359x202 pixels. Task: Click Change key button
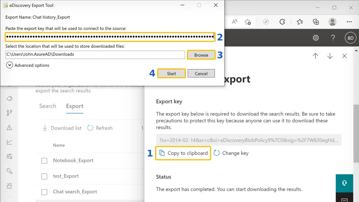[231, 153]
